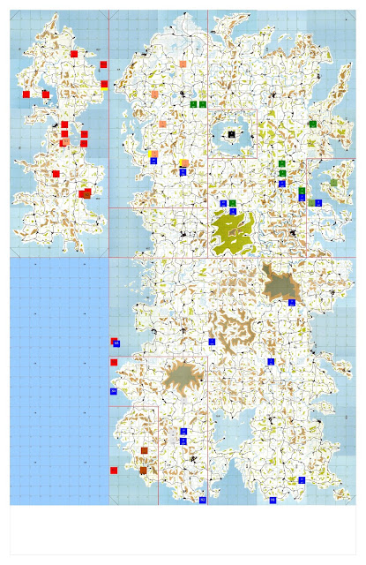Select the light green counter on small eastern island
This screenshot has width=366, height=565.
click(x=334, y=183)
